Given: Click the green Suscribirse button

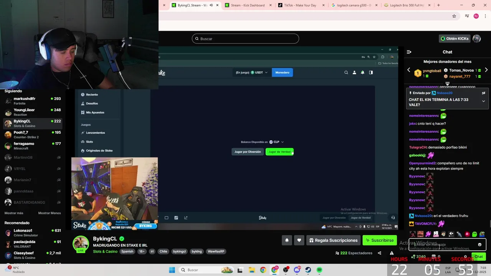Looking at the screenshot, I should pos(379,240).
